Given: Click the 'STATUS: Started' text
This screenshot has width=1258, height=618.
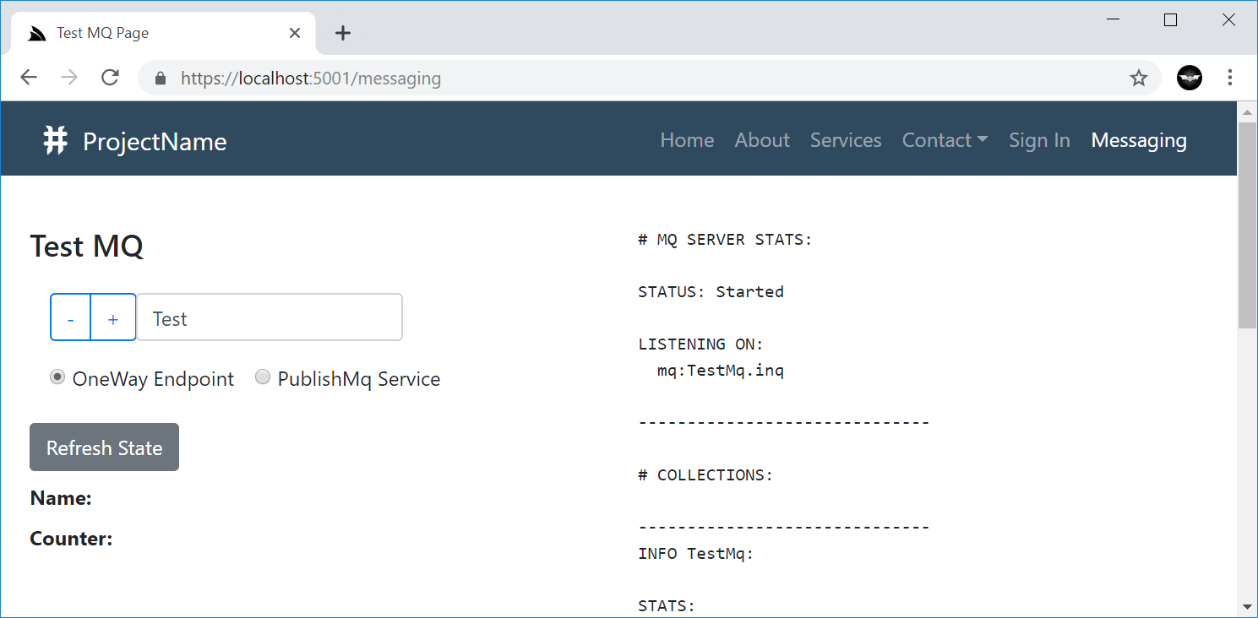Looking at the screenshot, I should click(x=711, y=291).
